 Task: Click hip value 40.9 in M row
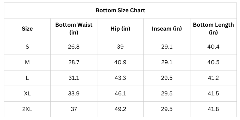[120, 62]
